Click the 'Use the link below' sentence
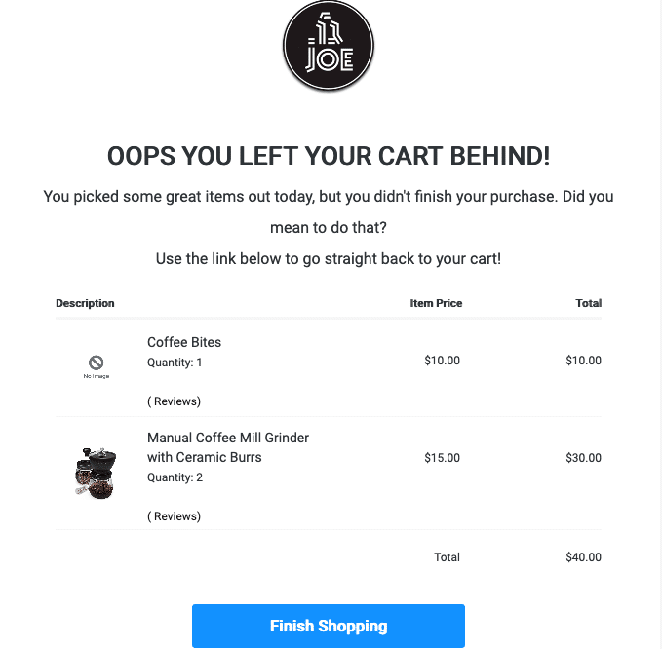The height and width of the screenshot is (649, 662). pos(329,258)
